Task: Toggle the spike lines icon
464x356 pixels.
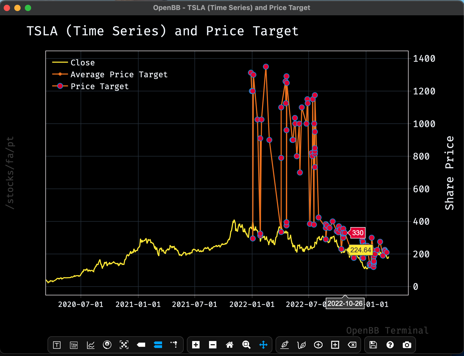Action: 174,344
